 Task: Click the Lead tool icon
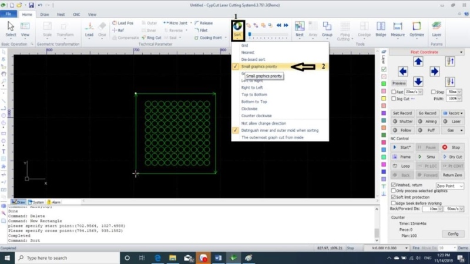tap(89, 28)
